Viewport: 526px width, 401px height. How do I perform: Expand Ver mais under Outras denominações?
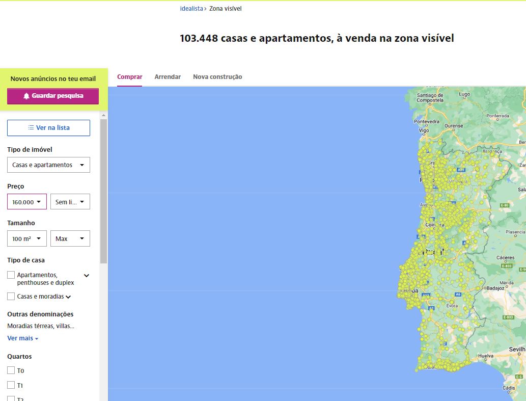coord(23,338)
